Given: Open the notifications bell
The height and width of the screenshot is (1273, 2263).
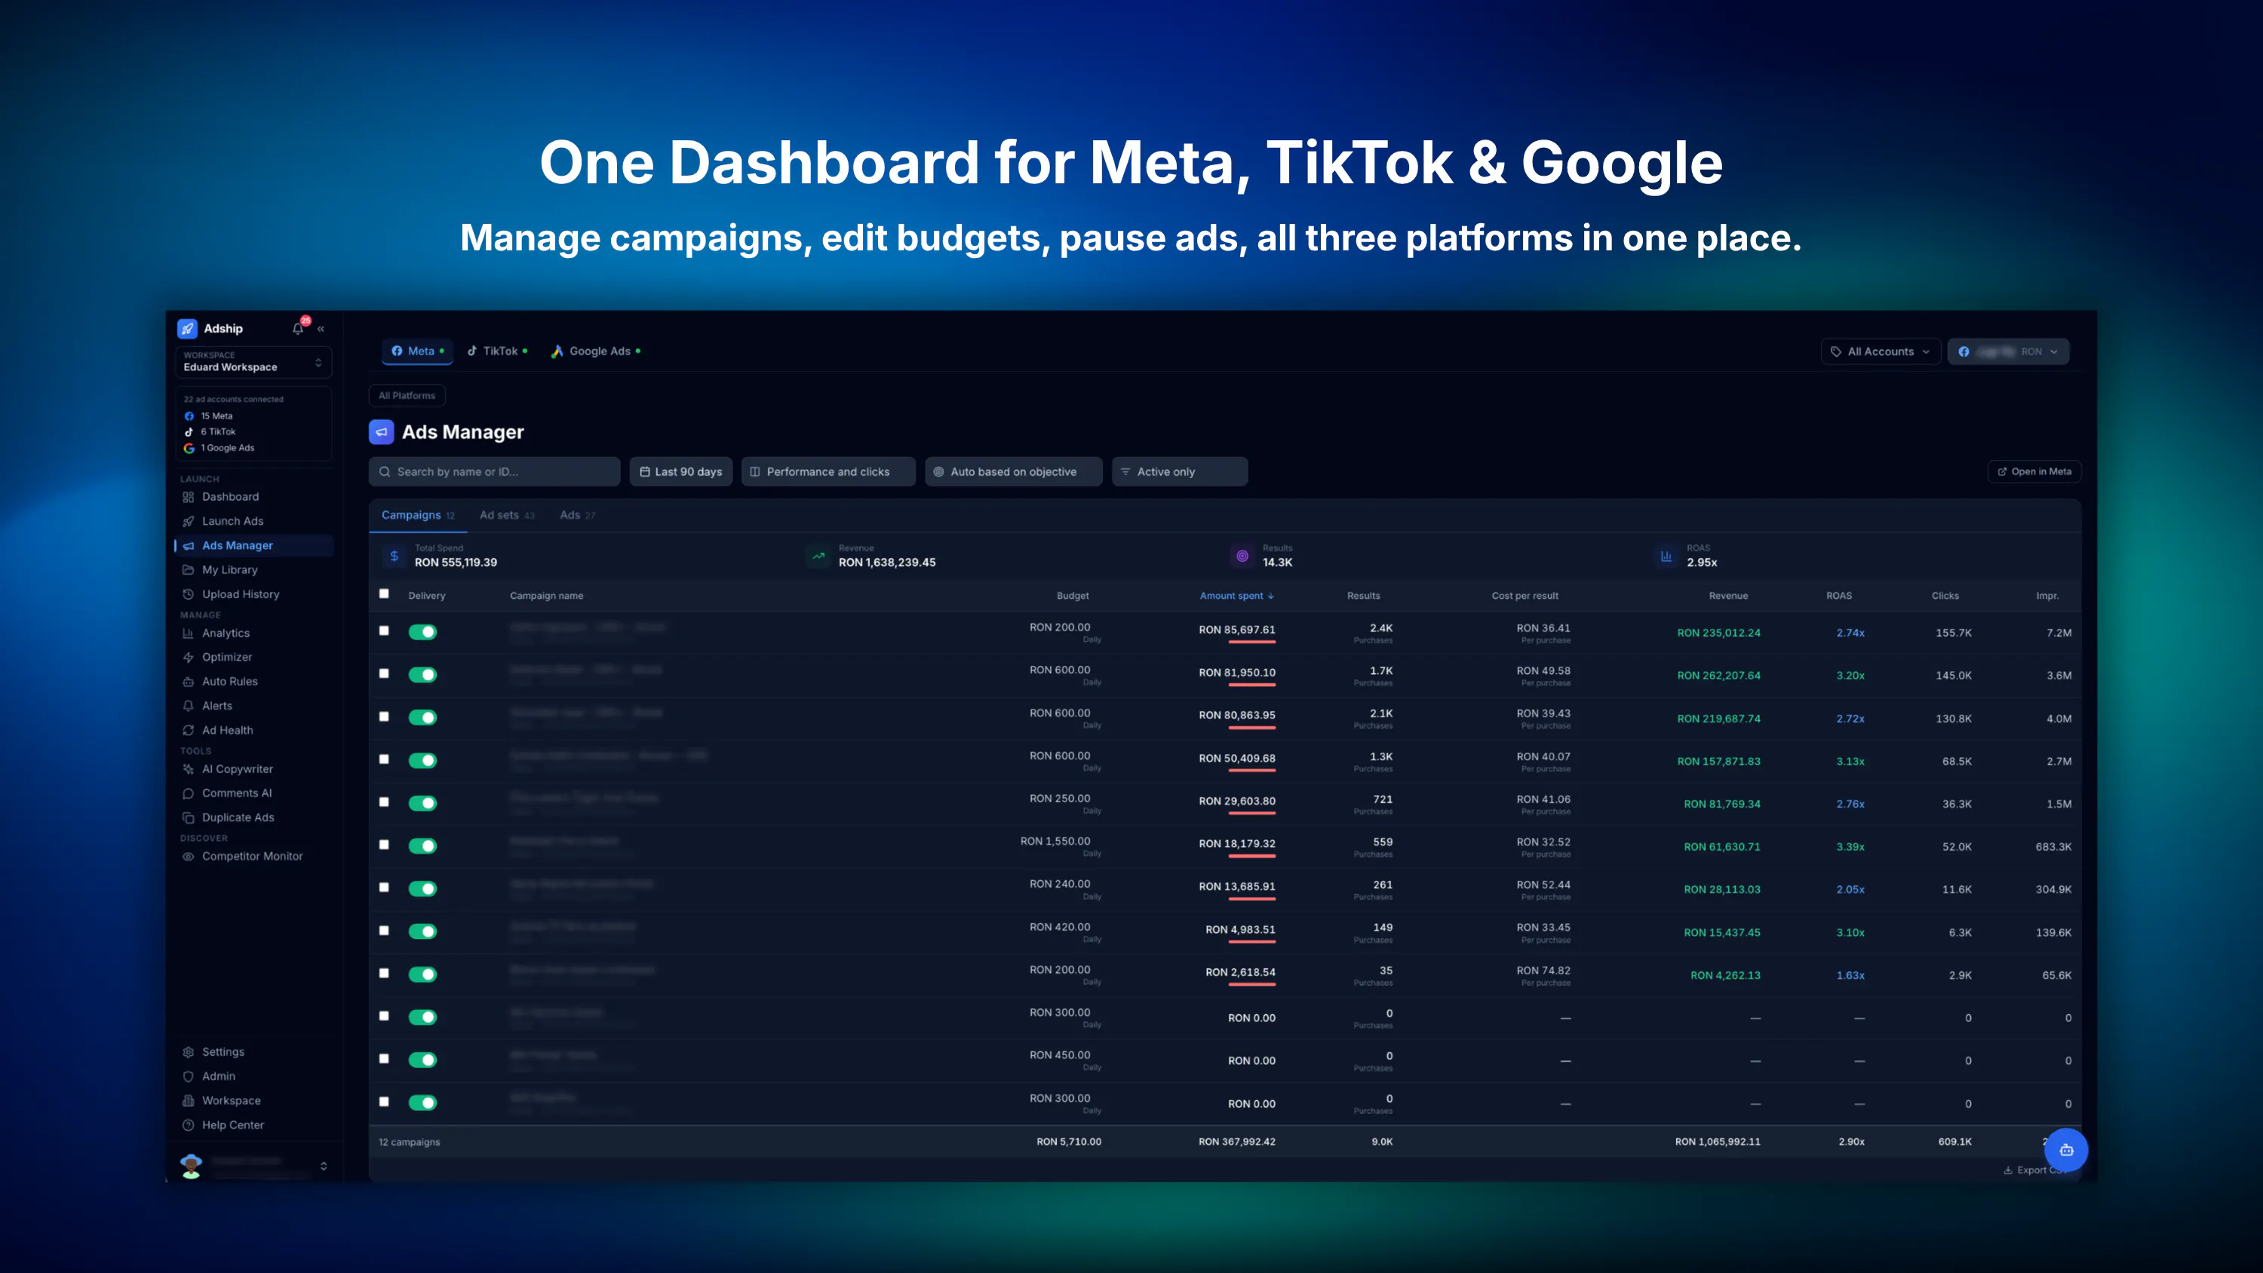Looking at the screenshot, I should coord(298,329).
